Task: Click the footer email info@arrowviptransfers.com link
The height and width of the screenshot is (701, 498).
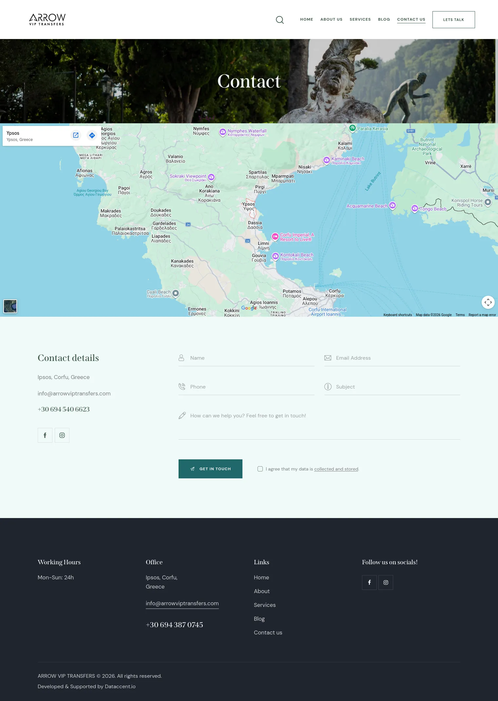Action: pyautogui.click(x=182, y=604)
